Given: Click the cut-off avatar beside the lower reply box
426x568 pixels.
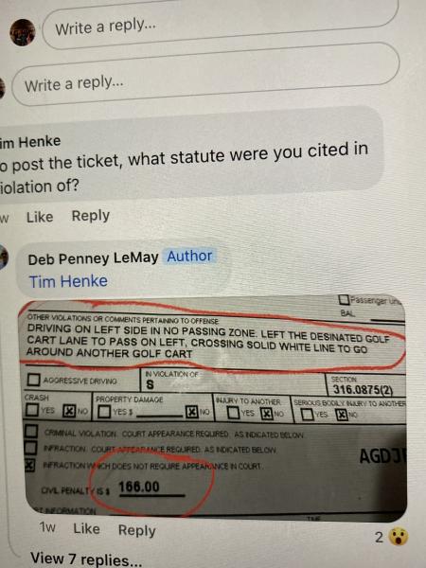Looking at the screenshot, I should 2,88.
